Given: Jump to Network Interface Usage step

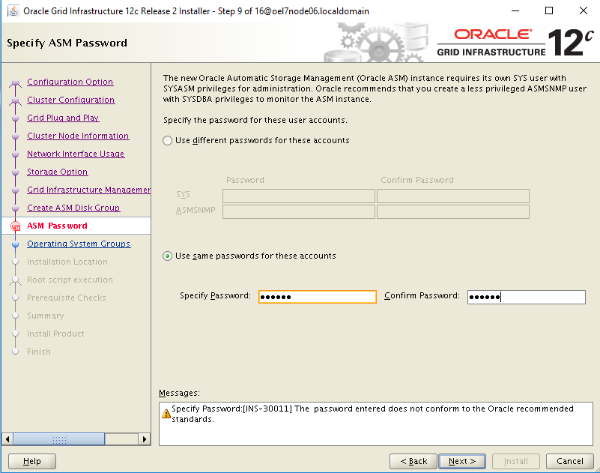Looking at the screenshot, I should click(76, 154).
